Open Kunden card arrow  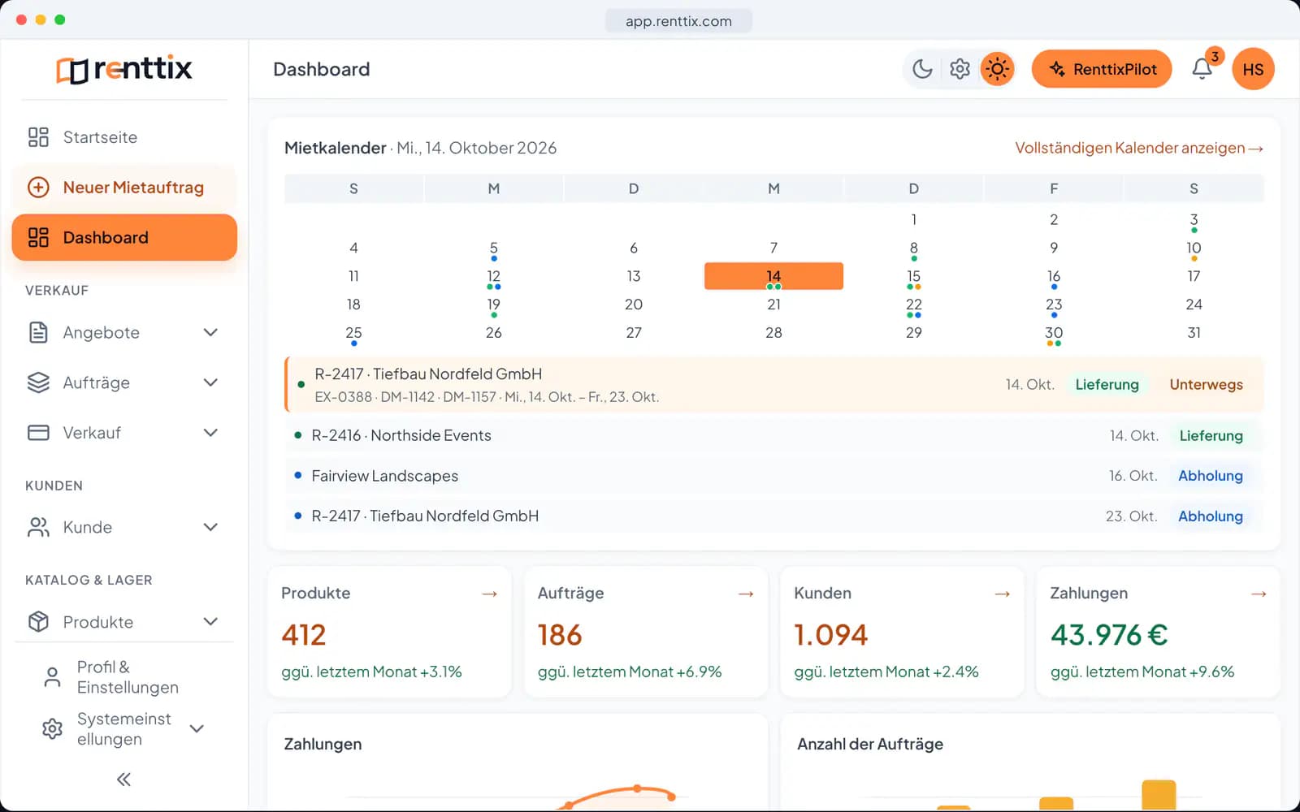[x=1003, y=594]
